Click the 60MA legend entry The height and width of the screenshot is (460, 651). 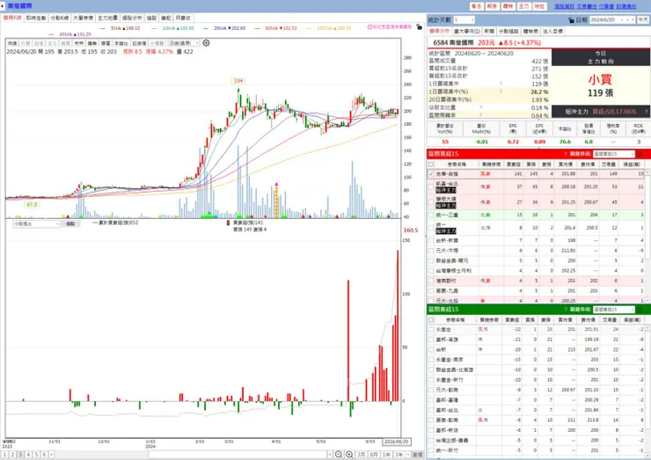coord(276,28)
